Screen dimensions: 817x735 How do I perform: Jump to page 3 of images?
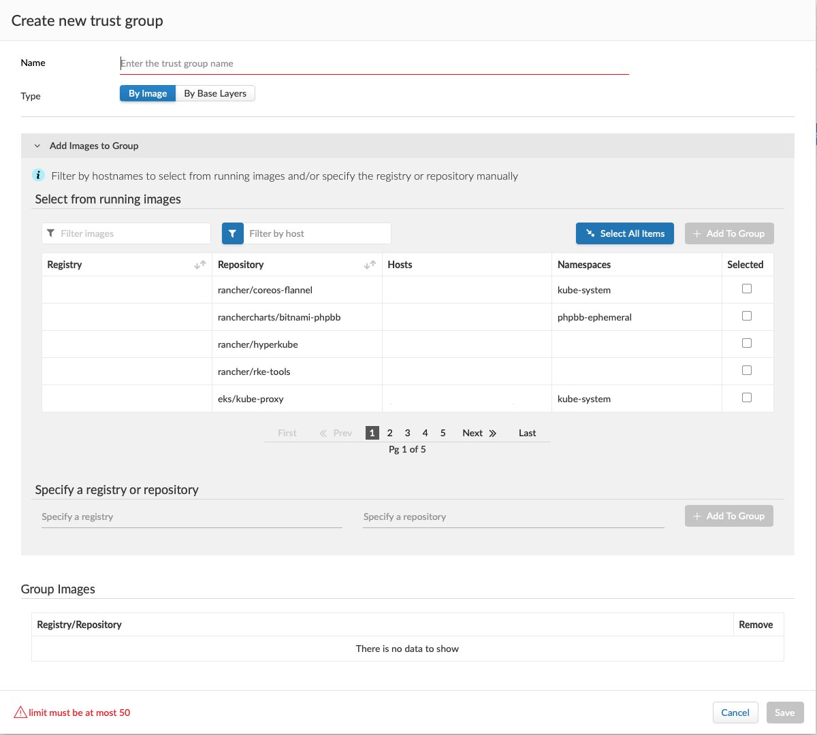point(407,433)
